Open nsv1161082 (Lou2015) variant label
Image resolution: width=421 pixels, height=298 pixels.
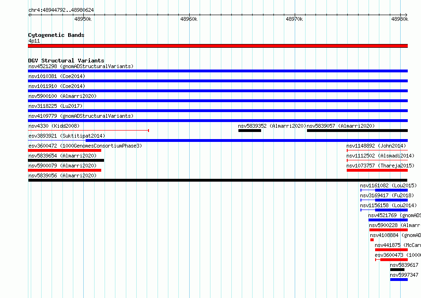[x=388, y=185]
